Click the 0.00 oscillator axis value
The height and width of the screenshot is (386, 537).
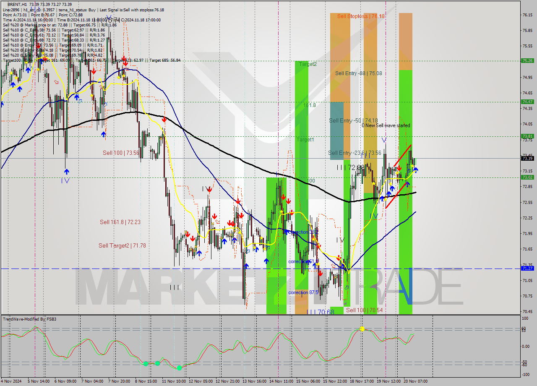526,346
